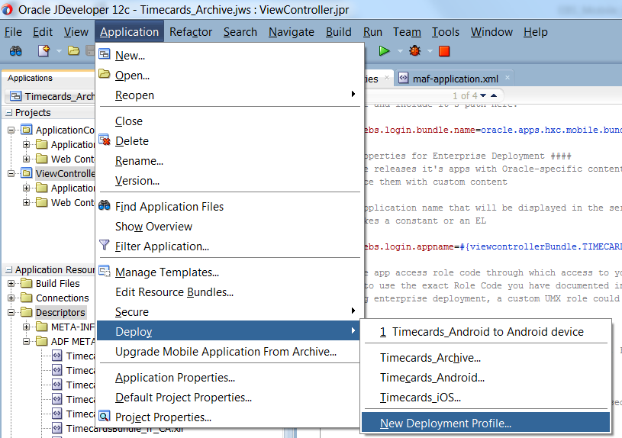Select Descriptors folder in tree
This screenshot has width=622, height=438.
click(x=60, y=312)
